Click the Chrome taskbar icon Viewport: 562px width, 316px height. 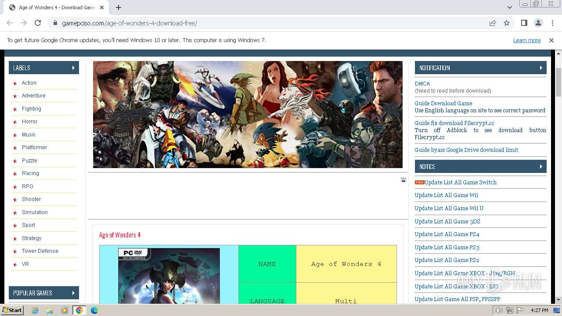(x=79, y=310)
